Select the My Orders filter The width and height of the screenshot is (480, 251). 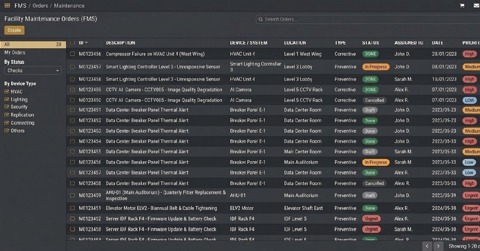[14, 52]
